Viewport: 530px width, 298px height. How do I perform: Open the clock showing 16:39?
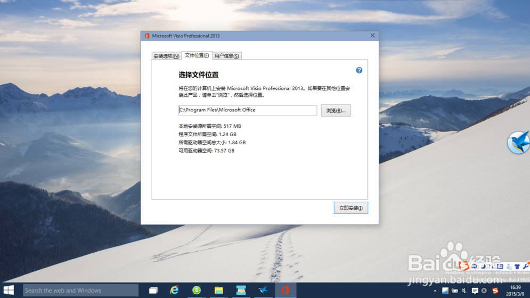[x=515, y=291]
